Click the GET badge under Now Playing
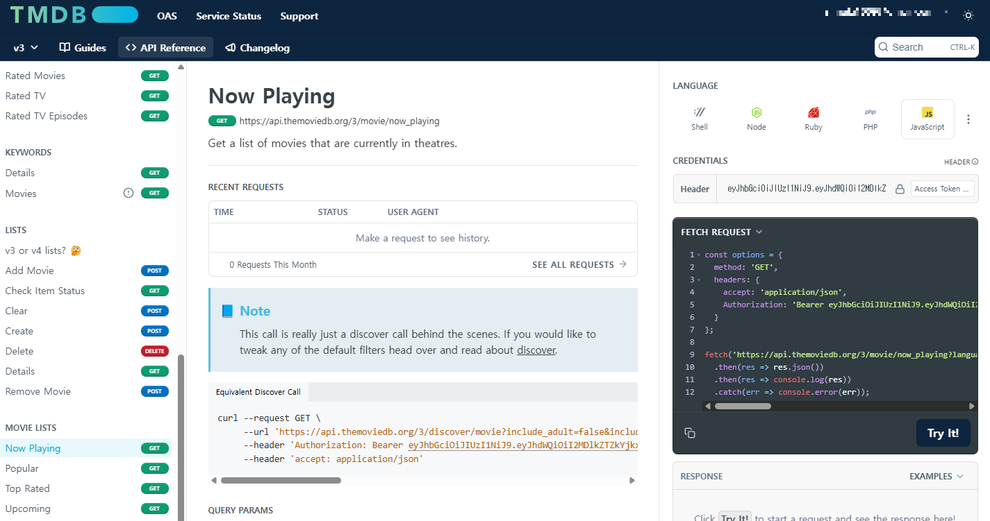Image resolution: width=990 pixels, height=521 pixels. point(222,121)
